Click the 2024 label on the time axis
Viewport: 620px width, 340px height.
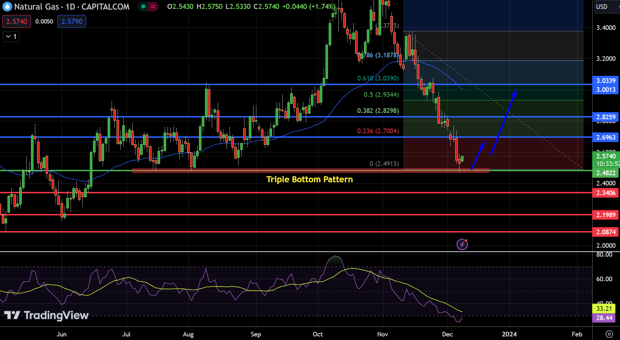(x=510, y=334)
